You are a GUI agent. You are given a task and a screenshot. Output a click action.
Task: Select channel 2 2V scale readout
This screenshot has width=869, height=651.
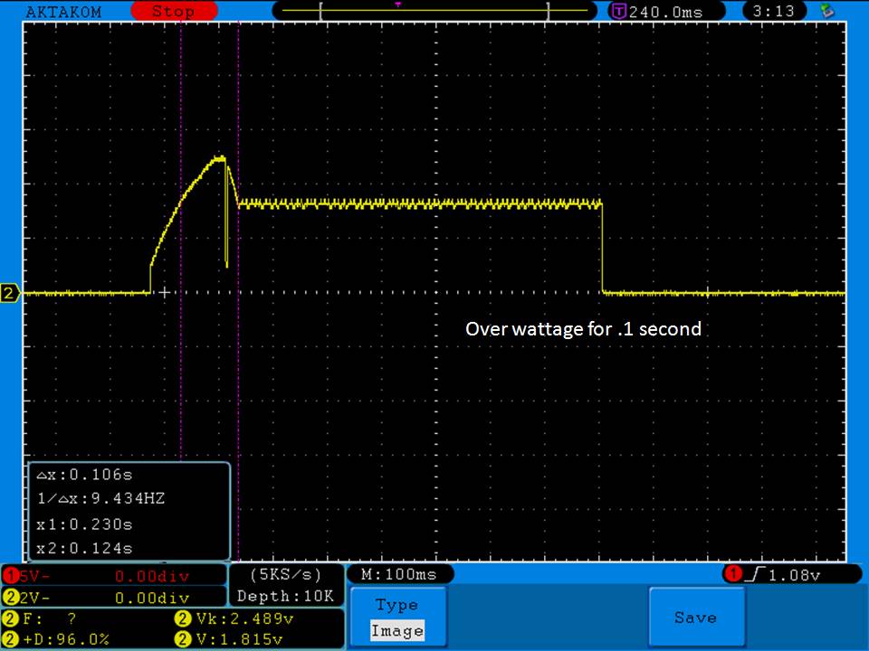[x=113, y=598]
